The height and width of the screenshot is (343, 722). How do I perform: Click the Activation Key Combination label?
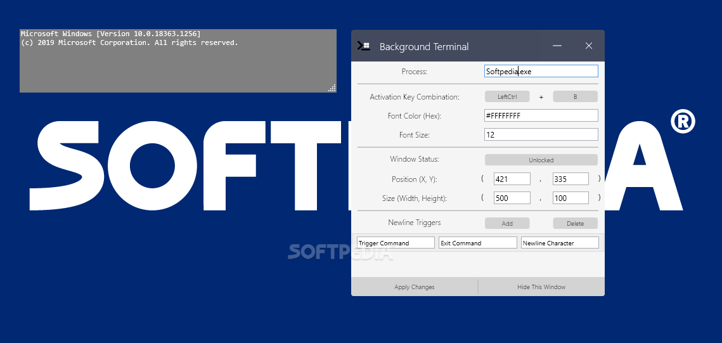point(415,97)
